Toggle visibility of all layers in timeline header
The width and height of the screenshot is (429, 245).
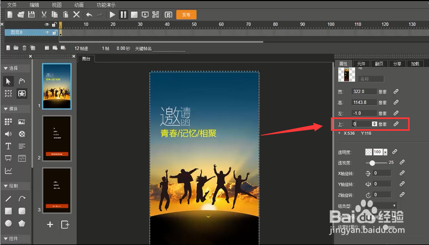pos(47,24)
